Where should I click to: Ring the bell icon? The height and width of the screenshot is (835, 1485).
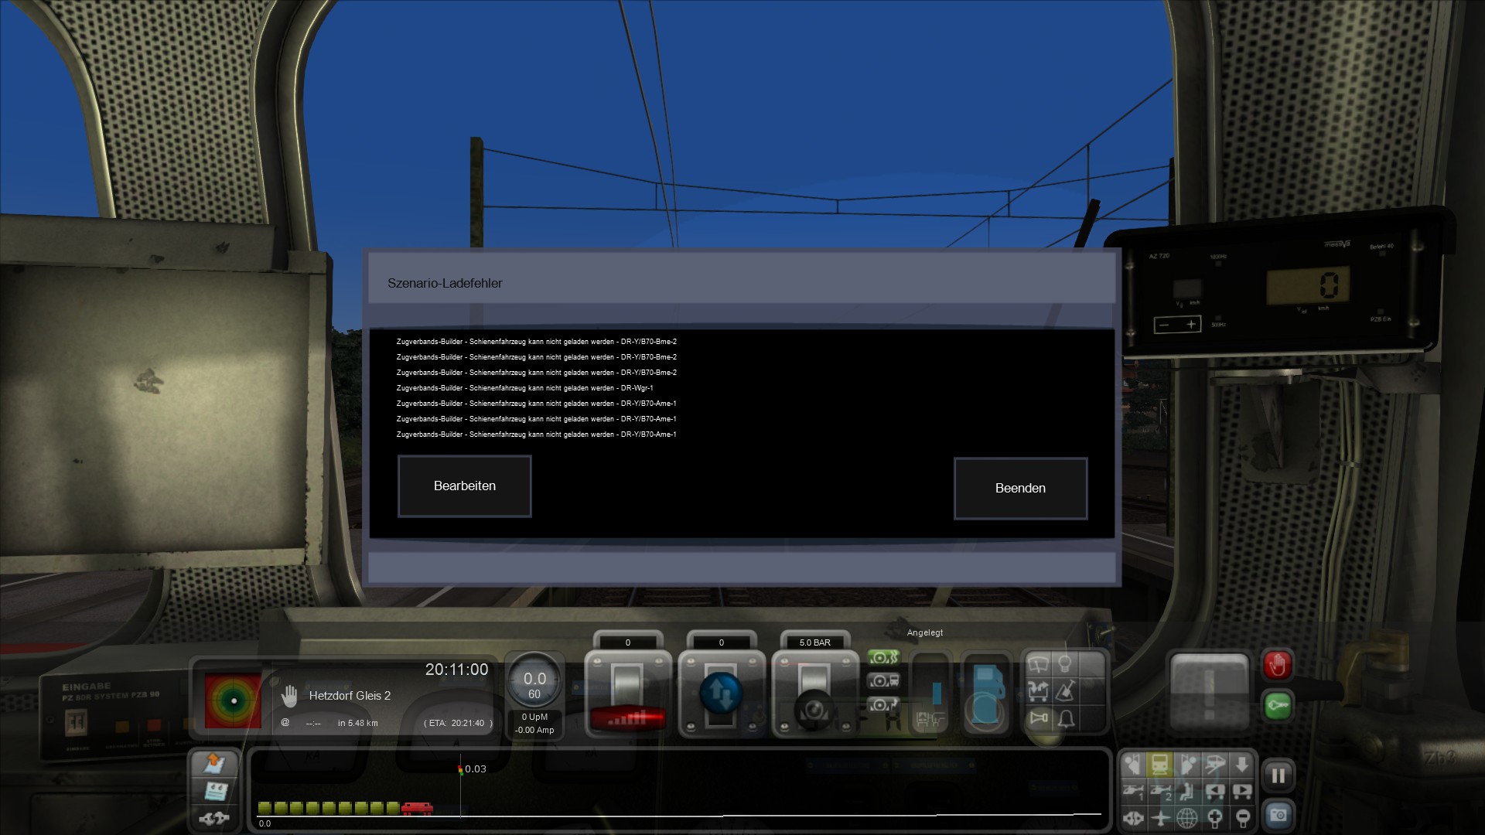click(1066, 719)
